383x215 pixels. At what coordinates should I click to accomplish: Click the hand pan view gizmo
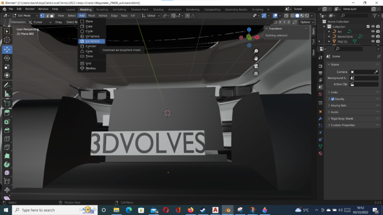click(256, 58)
